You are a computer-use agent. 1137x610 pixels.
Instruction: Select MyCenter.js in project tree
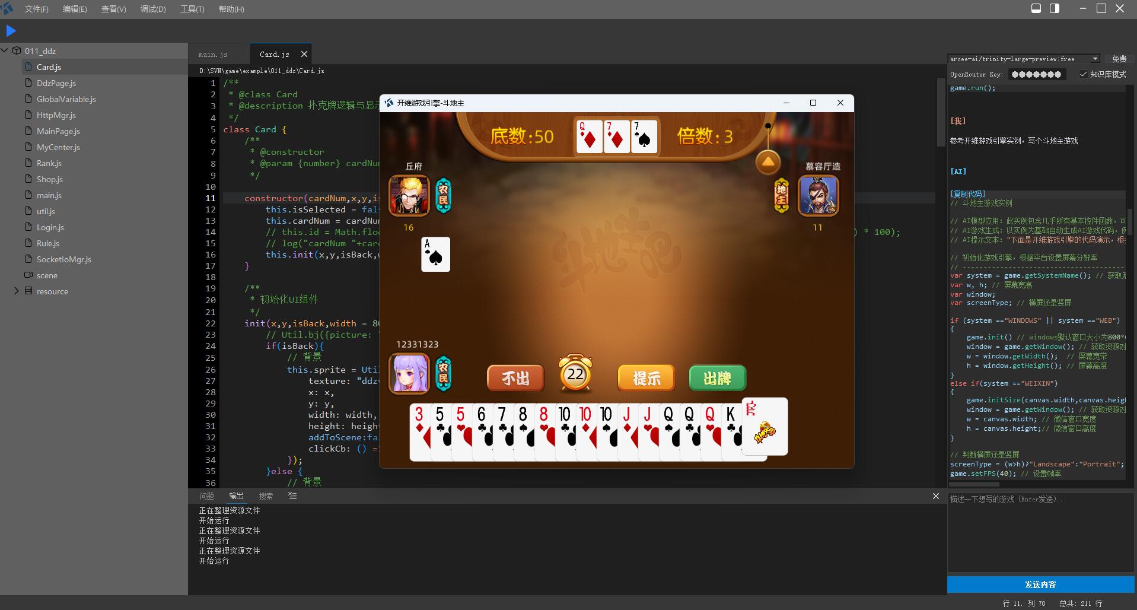(x=58, y=147)
